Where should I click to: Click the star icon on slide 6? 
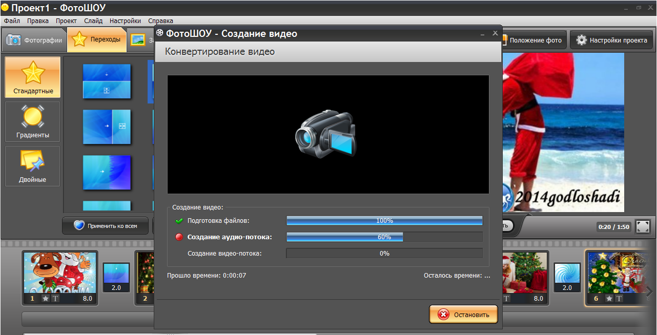coord(609,298)
